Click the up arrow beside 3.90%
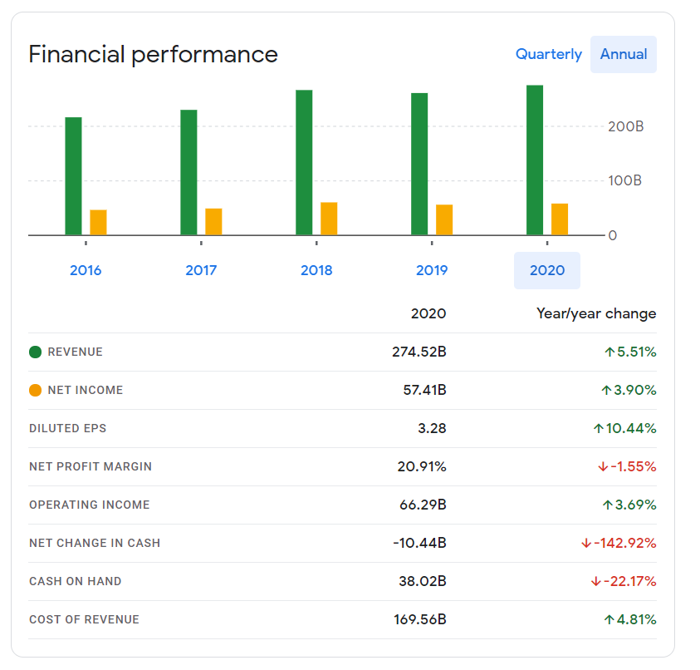Image resolution: width=700 pixels, height=670 pixels. coord(606,390)
